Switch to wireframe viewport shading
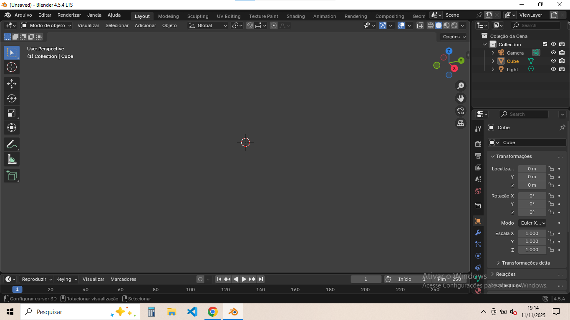570x320 pixels. point(431,25)
